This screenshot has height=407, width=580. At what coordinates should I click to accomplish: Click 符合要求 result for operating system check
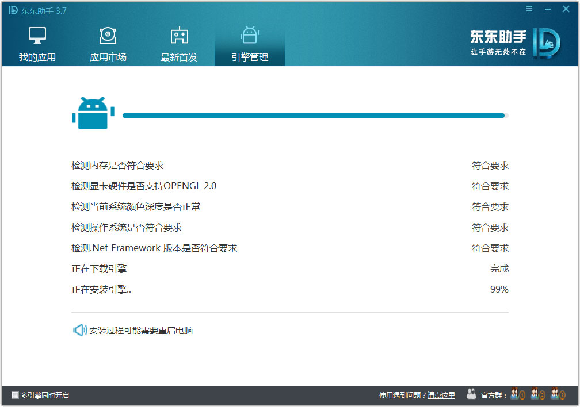tap(490, 227)
